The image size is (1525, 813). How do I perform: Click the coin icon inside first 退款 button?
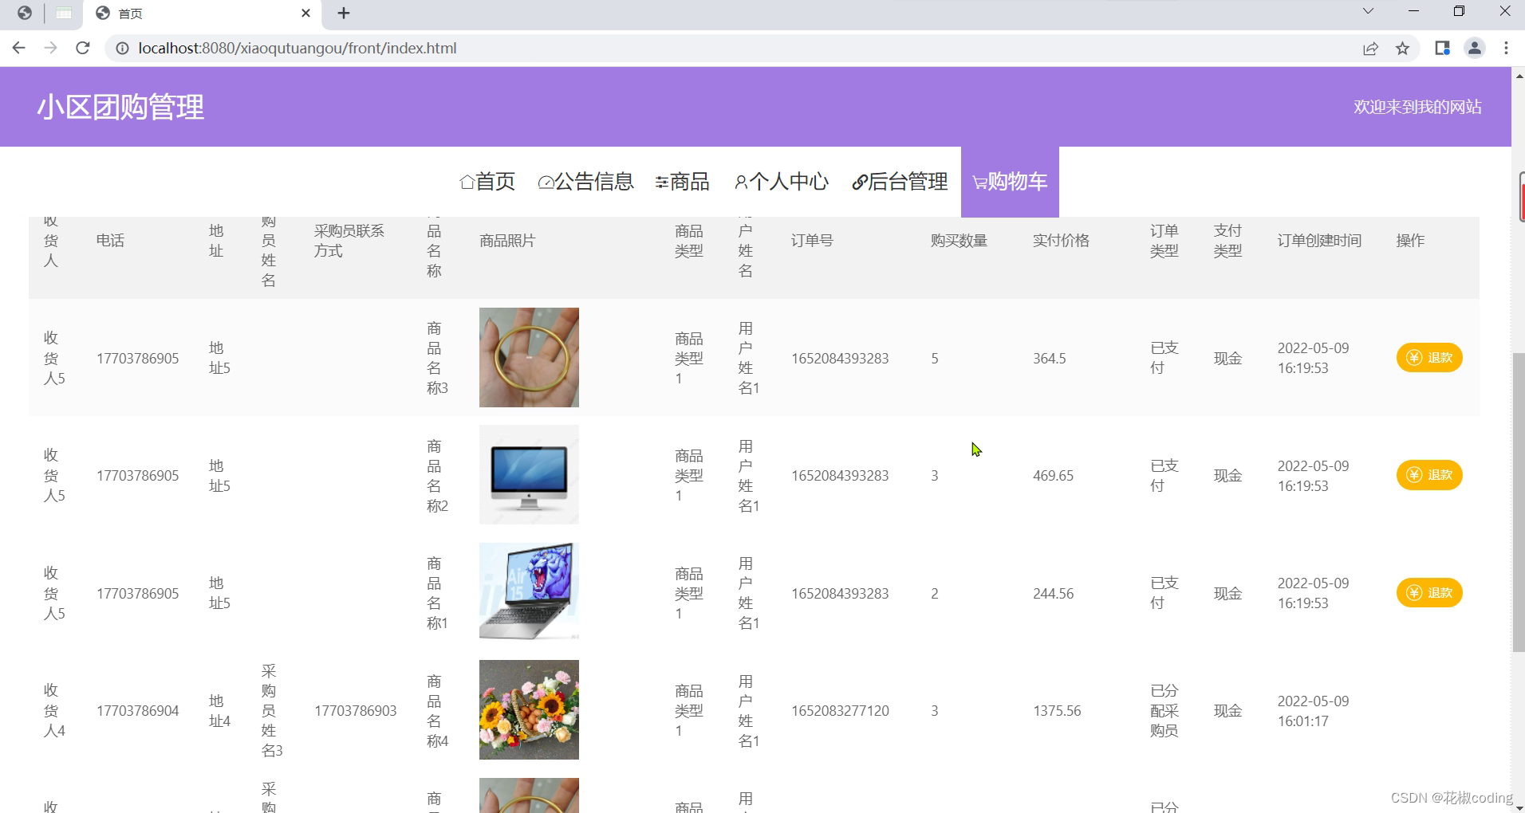[x=1413, y=357]
